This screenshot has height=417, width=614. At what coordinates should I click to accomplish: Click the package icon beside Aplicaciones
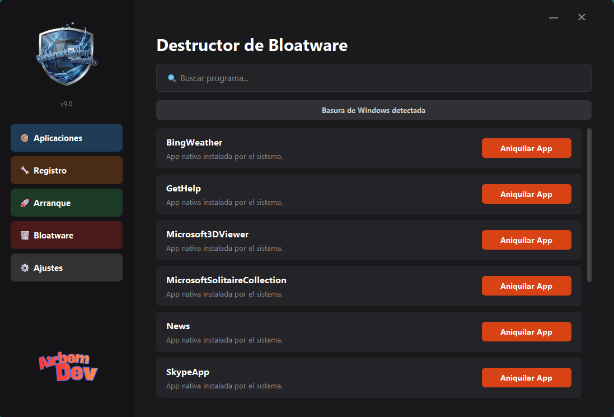(25, 138)
